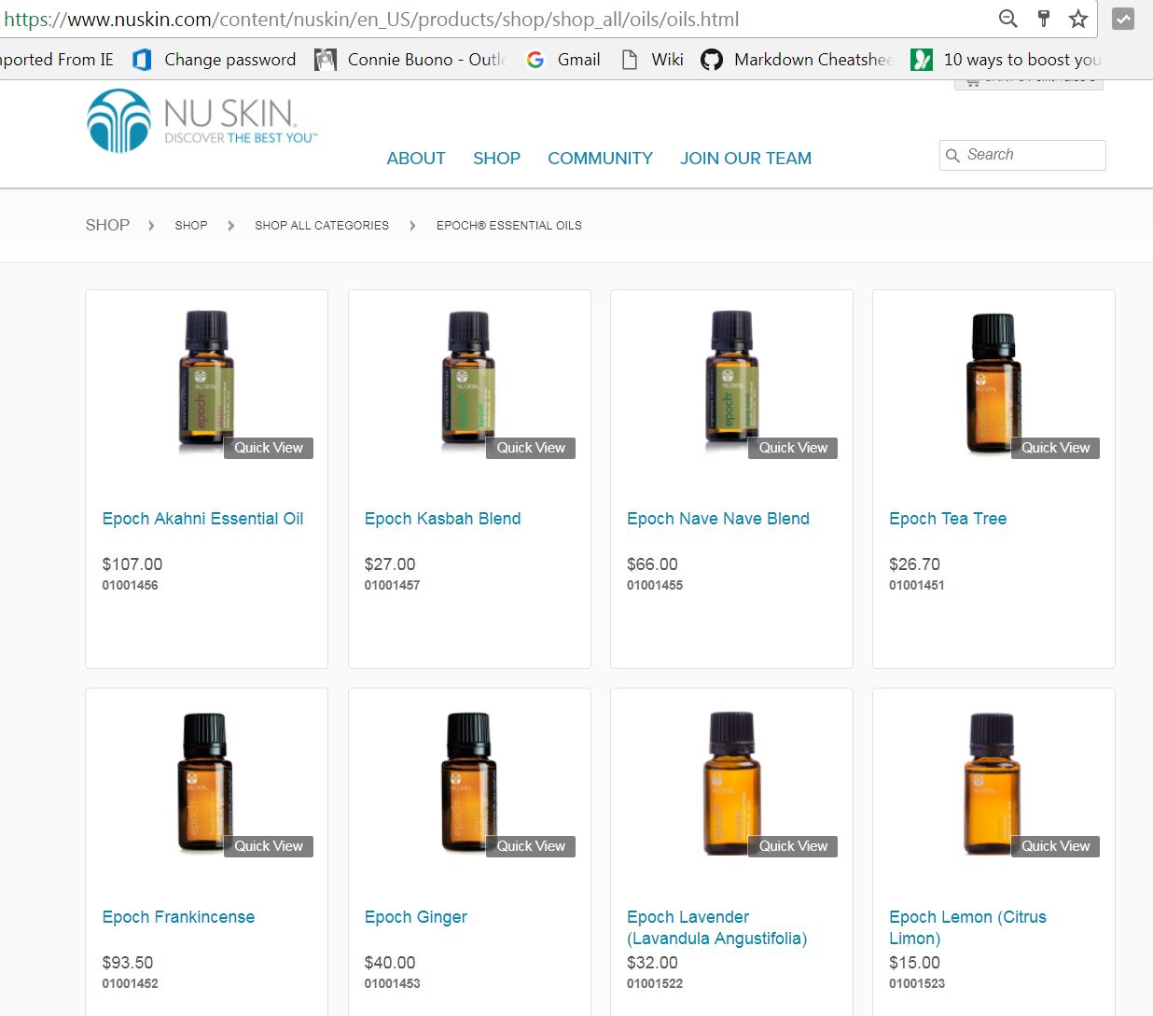1153x1016 pixels.
Task: Click inside the Search input field
Action: (x=1031, y=155)
